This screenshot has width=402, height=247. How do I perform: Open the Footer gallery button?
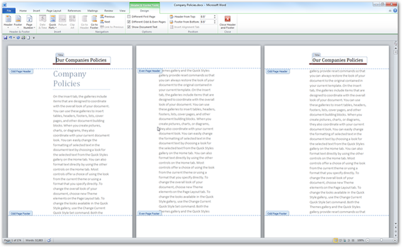click(18, 22)
